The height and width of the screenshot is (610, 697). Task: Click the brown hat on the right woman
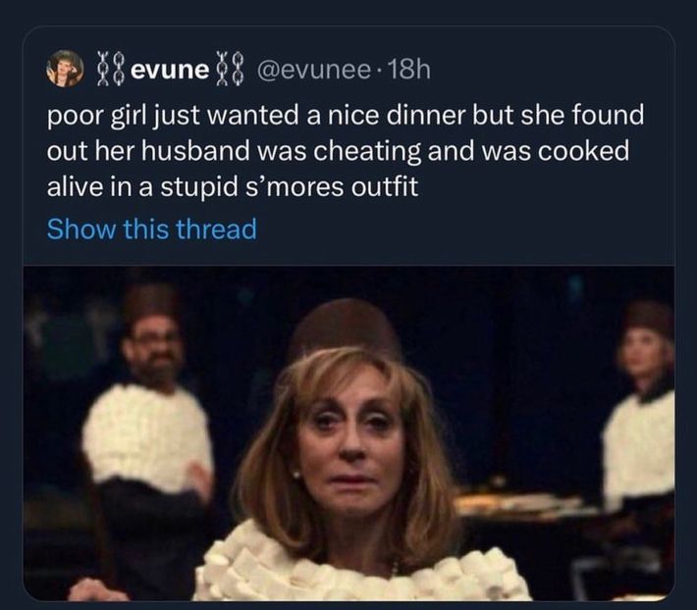click(x=650, y=317)
